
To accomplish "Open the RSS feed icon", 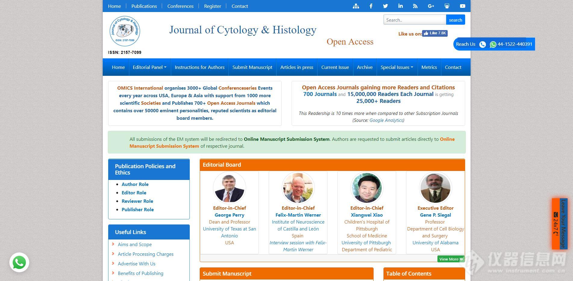I will pyautogui.click(x=415, y=6).
